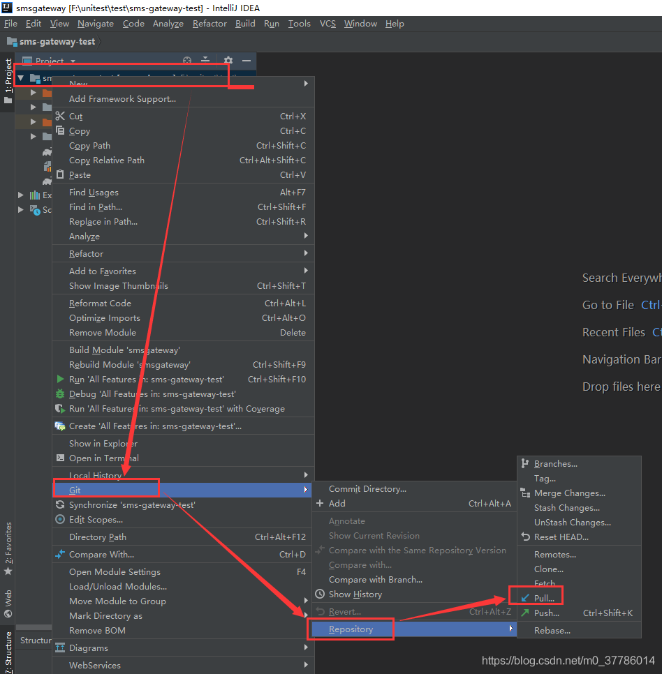The image size is (662, 674).
Task: Select Optimize Imports
Action: (x=183, y=318)
